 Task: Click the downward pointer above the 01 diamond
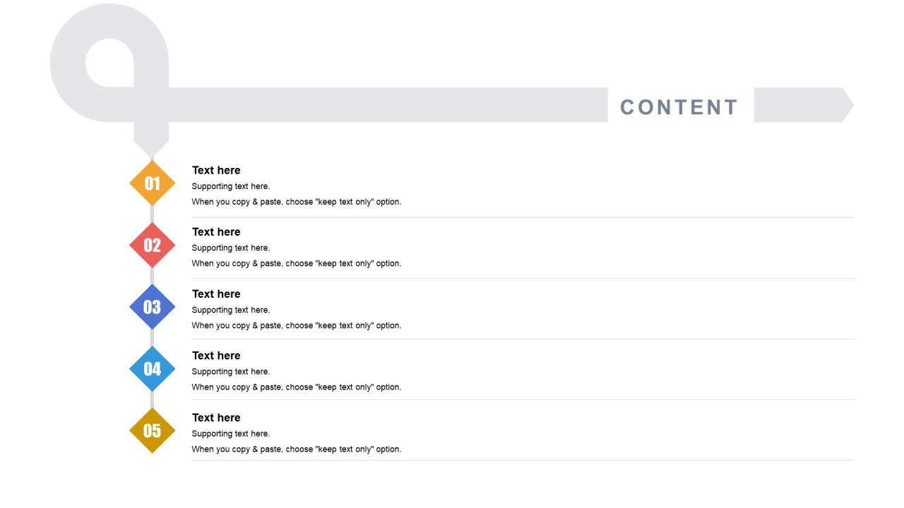pos(151,140)
